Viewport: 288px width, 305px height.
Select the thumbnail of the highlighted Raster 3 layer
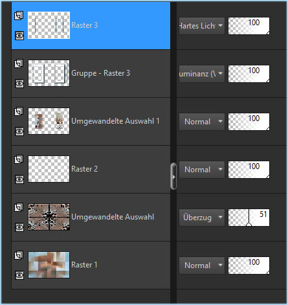click(x=49, y=25)
